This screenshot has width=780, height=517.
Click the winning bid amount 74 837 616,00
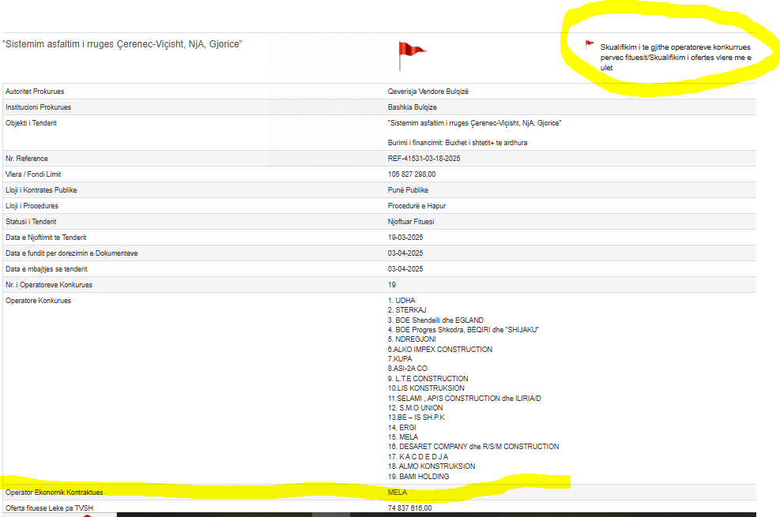point(409,508)
